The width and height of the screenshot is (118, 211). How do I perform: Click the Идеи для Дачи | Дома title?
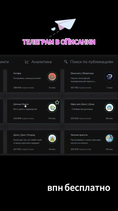[x=82, y=104]
